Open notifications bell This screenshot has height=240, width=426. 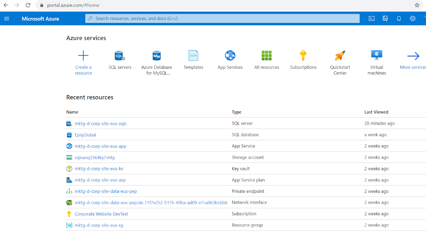click(399, 18)
